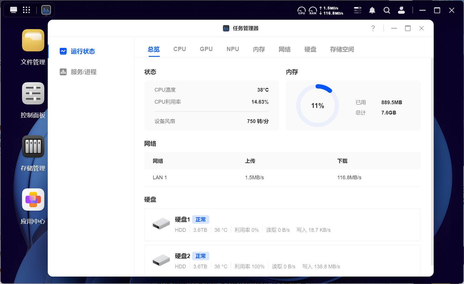Viewport: 464px width, 284px height.
Task: Click the 11% memory usage ring
Action: pos(318,106)
